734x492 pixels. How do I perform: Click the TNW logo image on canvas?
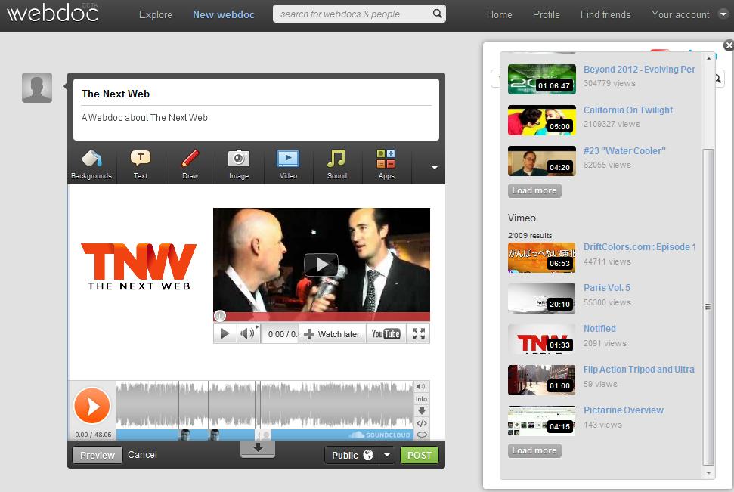tap(138, 266)
